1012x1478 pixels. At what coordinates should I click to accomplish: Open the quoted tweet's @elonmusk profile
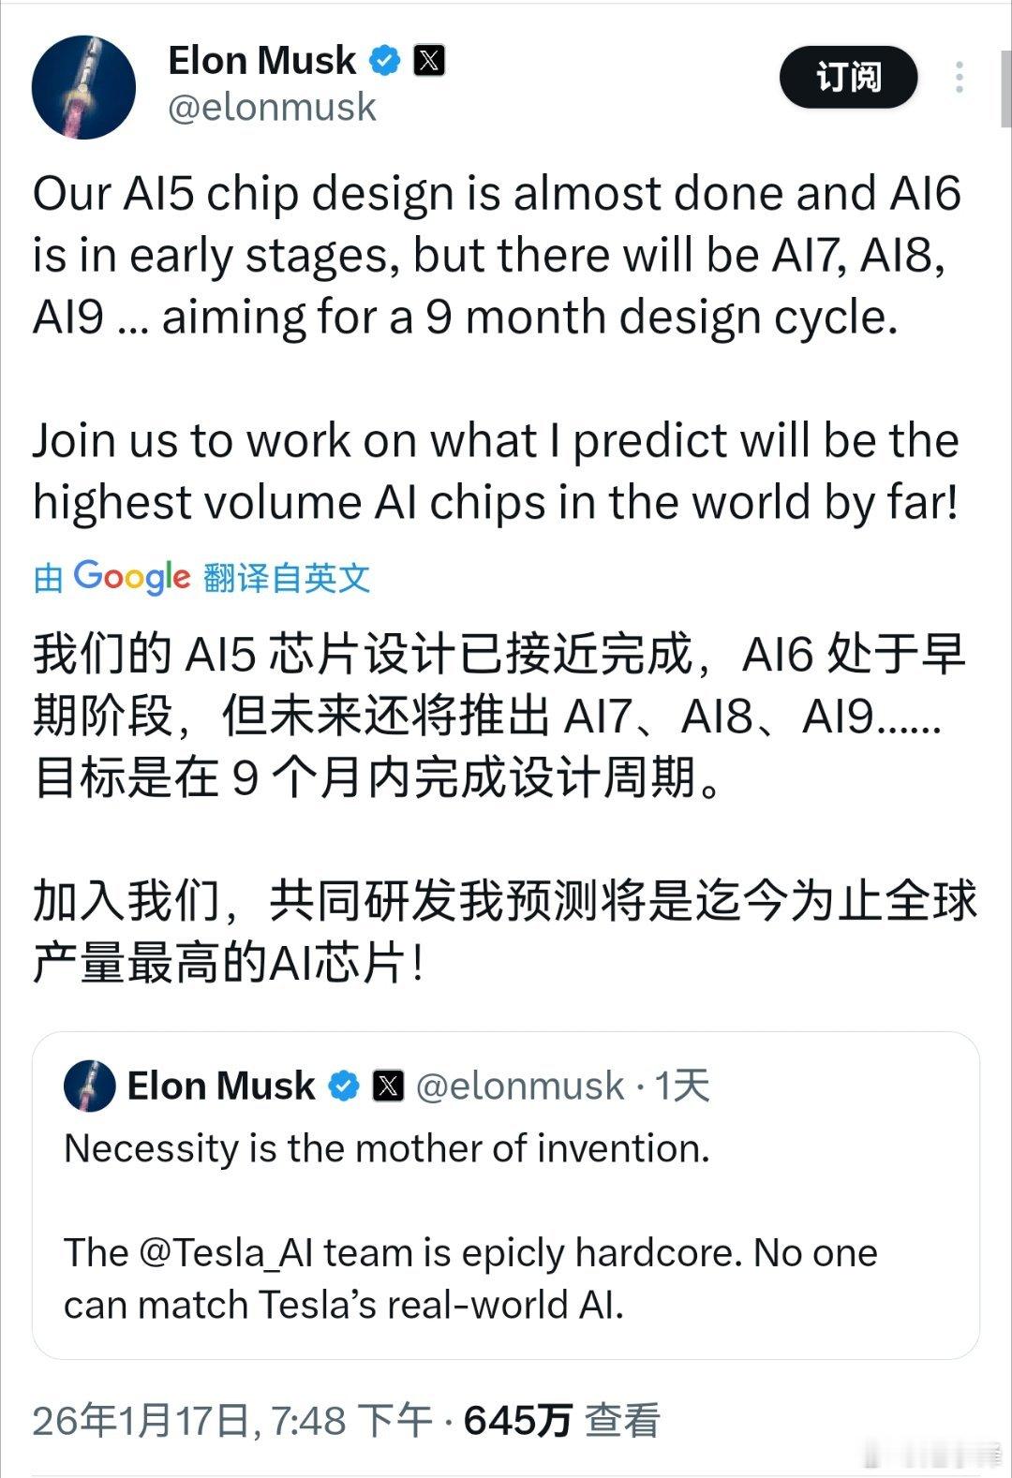520,1087
